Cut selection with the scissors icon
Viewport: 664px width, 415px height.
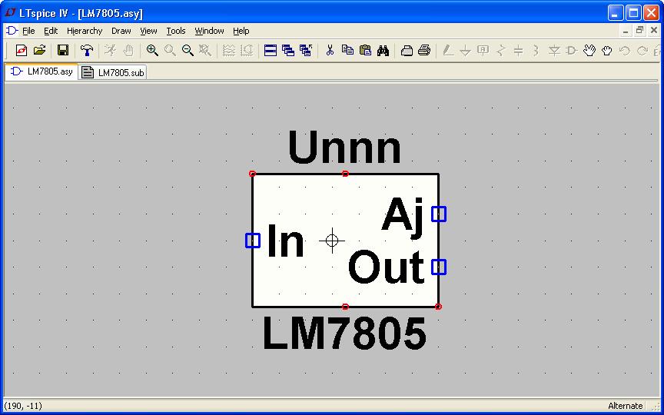point(330,51)
